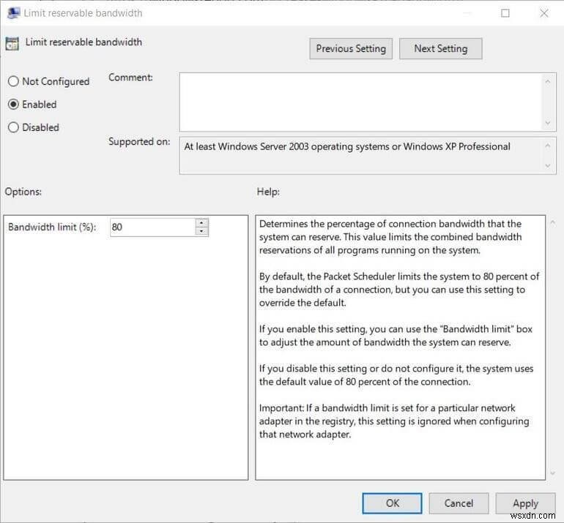Click into the Comment text box
This screenshot has width=564, height=523.
[x=361, y=102]
